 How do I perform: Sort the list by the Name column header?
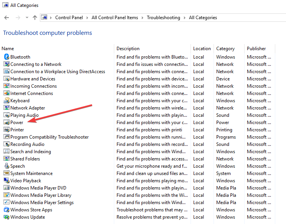pyautogui.click(x=8, y=49)
